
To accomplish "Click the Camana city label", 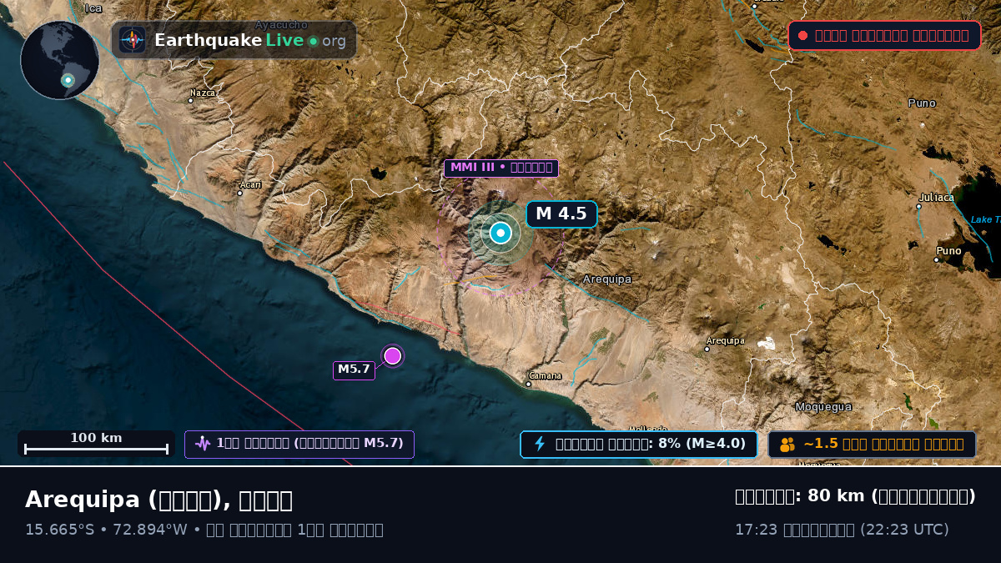I will point(546,376).
